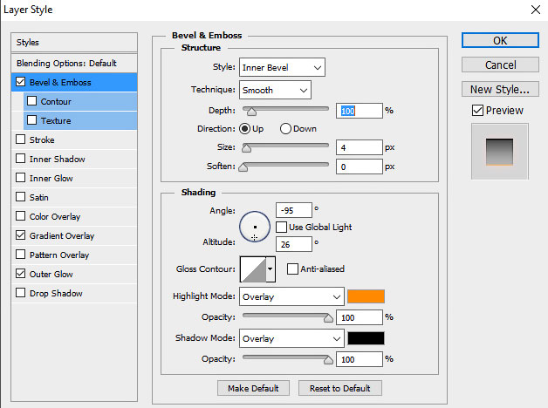Click the Size slider handle
Screen dimensions: 548x408
[246, 148]
